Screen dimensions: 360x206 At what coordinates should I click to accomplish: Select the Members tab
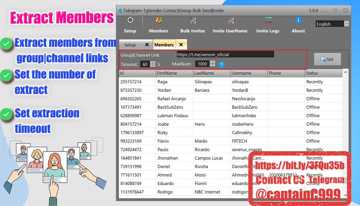coord(164,44)
